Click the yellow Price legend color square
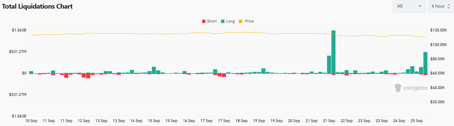The image size is (454, 126). pos(241,21)
